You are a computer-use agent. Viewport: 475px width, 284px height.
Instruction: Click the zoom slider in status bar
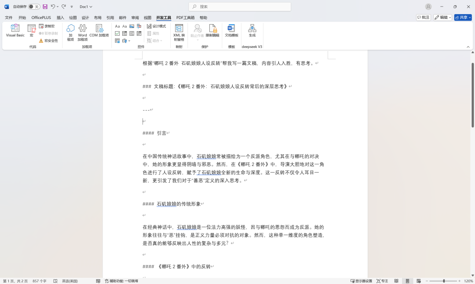[x=444, y=281]
